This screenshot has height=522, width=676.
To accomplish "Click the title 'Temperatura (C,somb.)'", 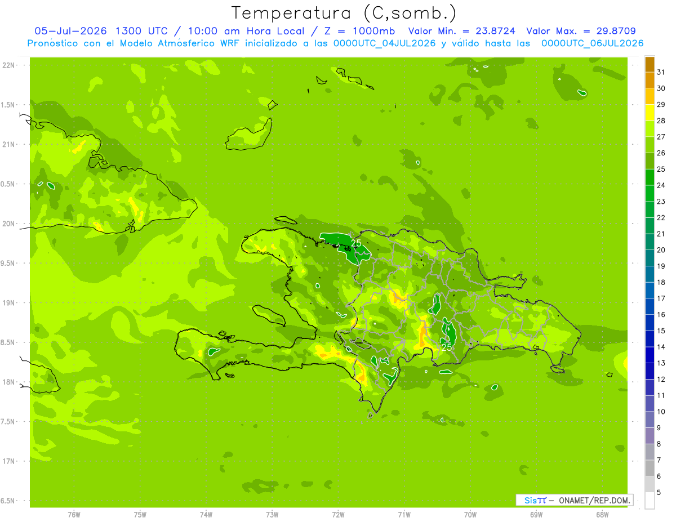I will pyautogui.click(x=344, y=14).
